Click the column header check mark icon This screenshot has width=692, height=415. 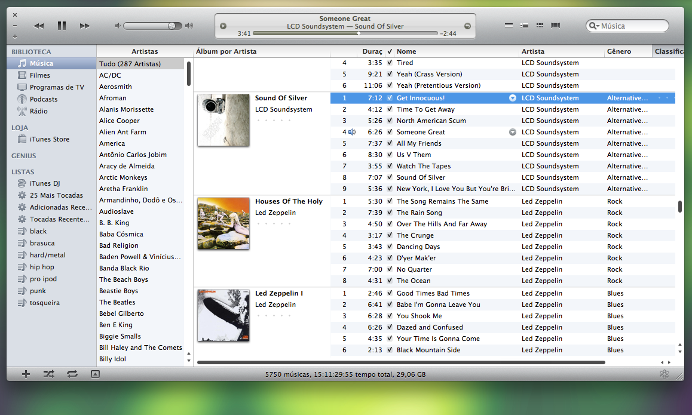[390, 51]
